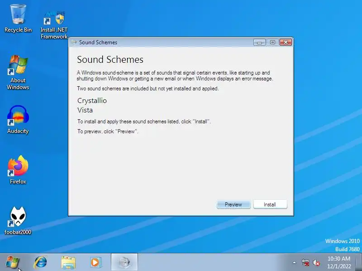Open the taskbar clock and date
The width and height of the screenshot is (362, 271).
pos(339,262)
